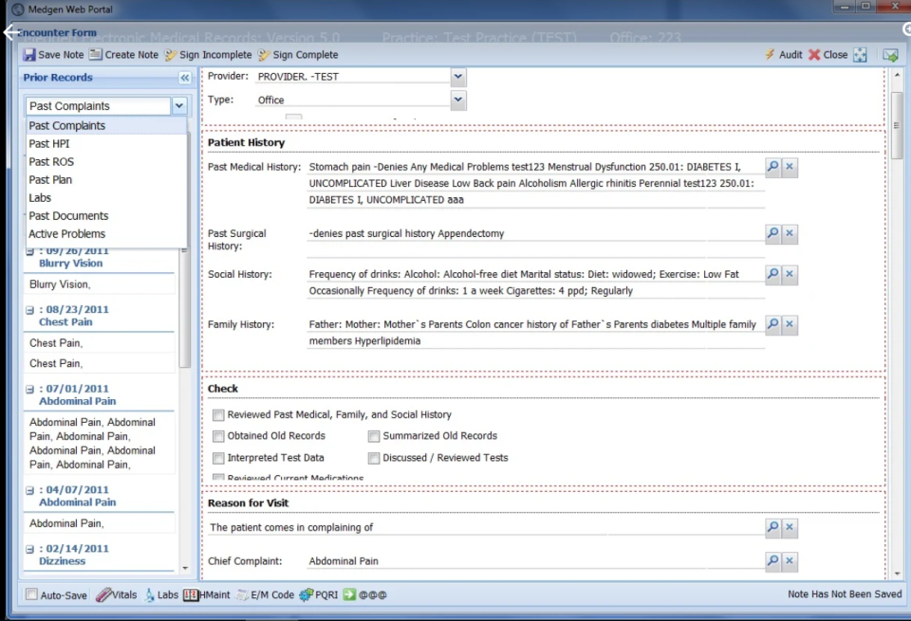Screen dimensions: 911x621
Task: Click the Labs microscope icon
Action: click(150, 594)
